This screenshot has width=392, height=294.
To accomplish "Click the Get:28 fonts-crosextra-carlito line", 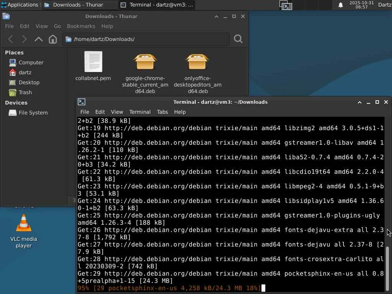I will [231, 263].
